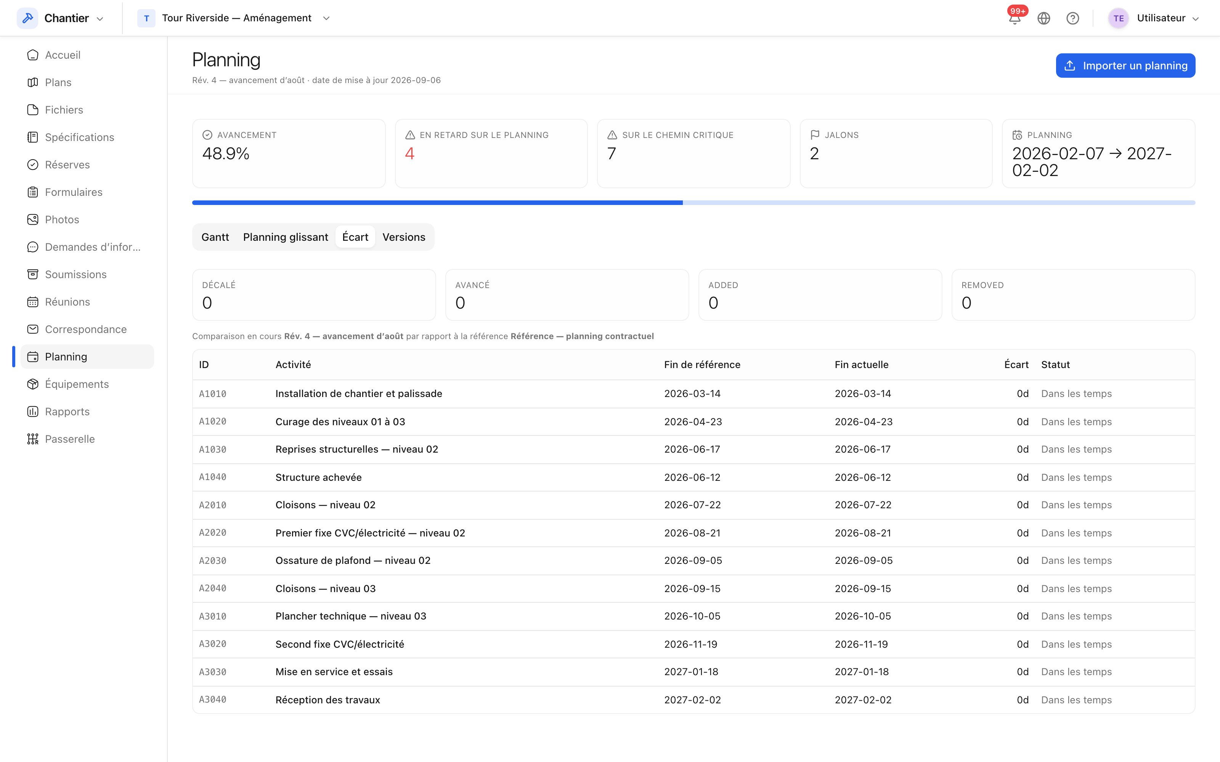The width and height of the screenshot is (1220, 762).
Task: Click the En retard sur le planning card
Action: coord(491,154)
